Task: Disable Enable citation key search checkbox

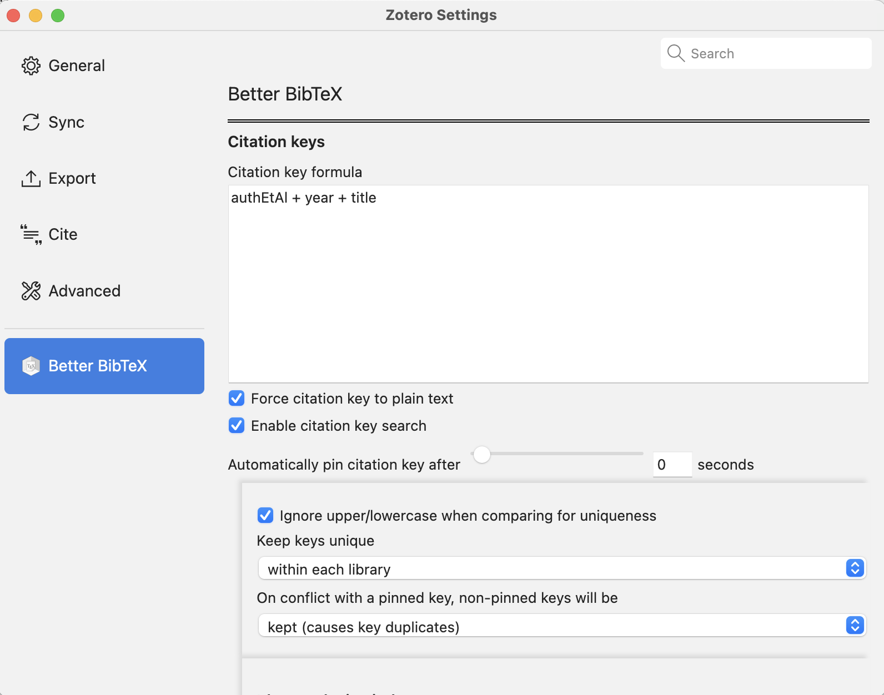Action: click(x=237, y=426)
